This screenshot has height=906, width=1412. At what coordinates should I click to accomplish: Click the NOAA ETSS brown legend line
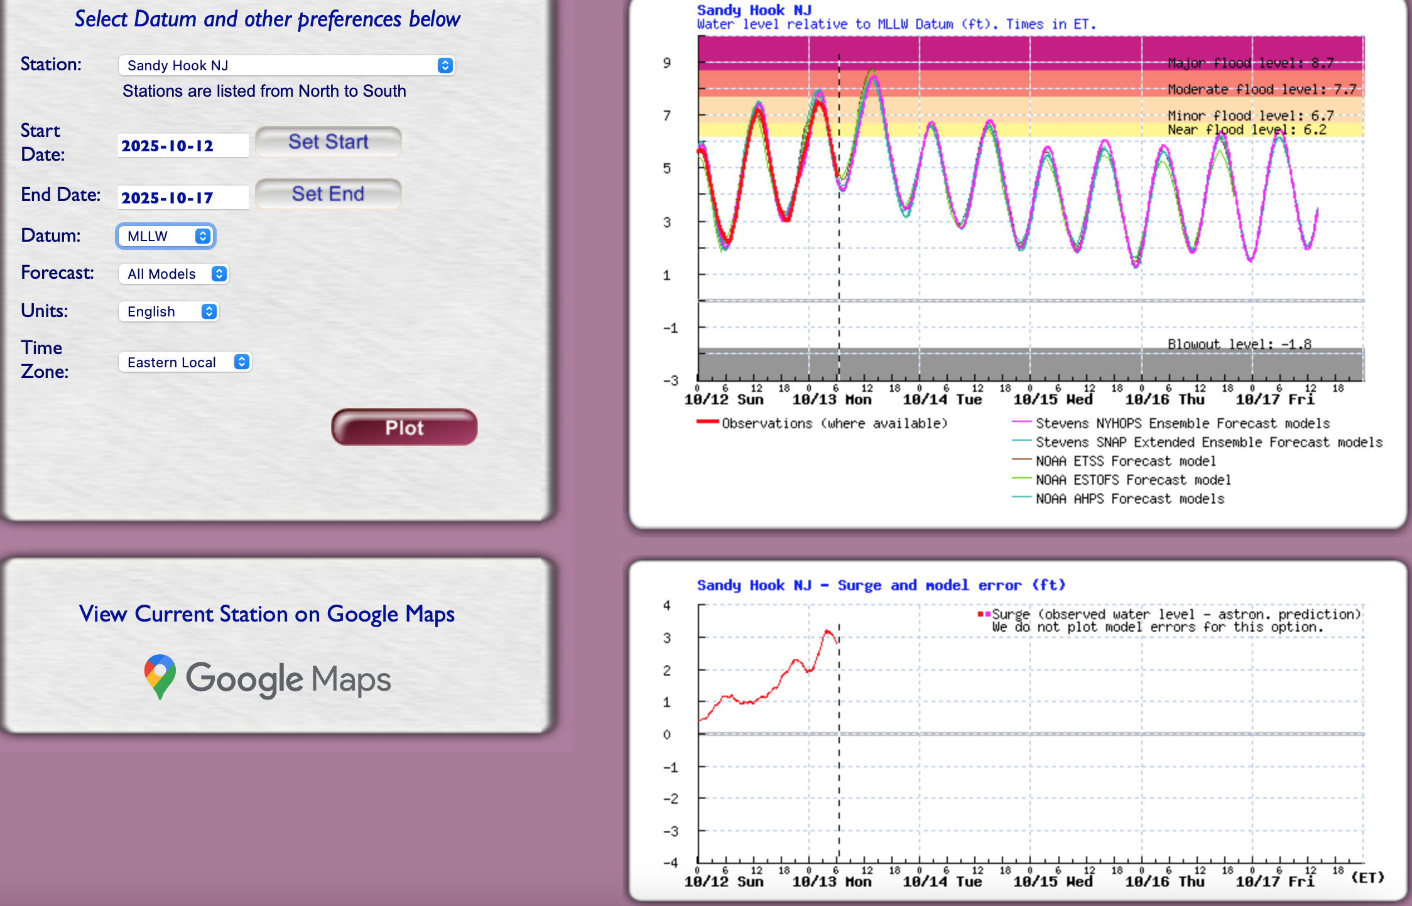point(1021,460)
